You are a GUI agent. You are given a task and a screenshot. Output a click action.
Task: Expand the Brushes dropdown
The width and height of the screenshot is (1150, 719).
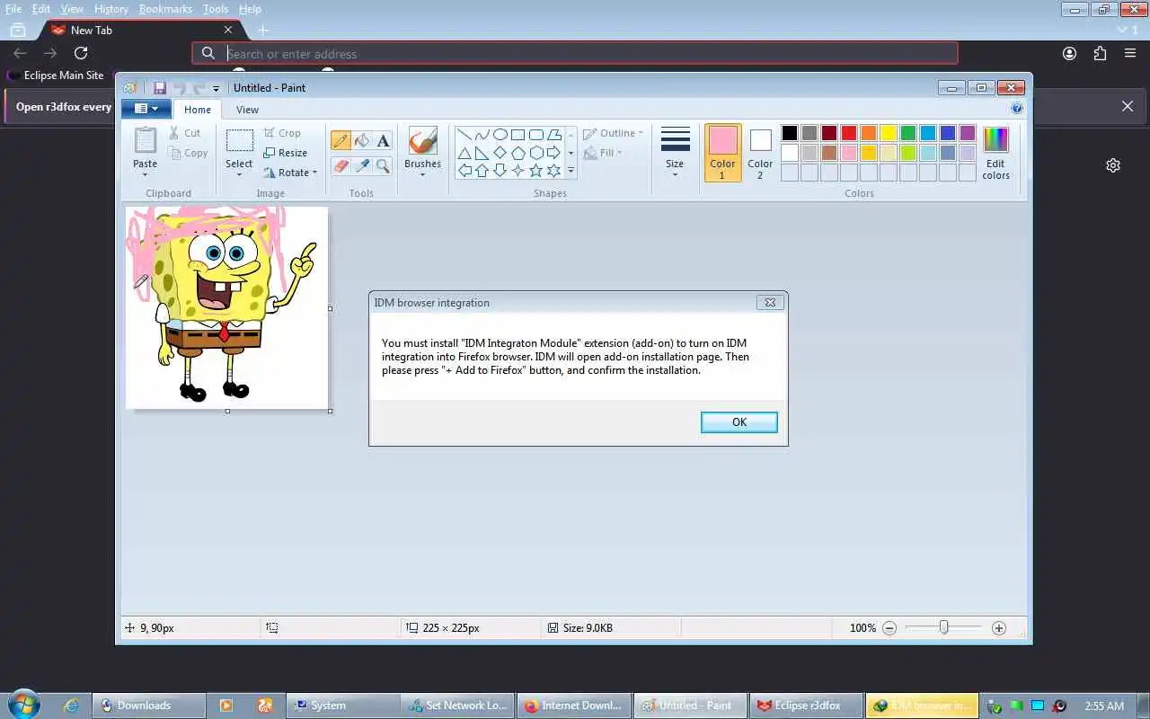pos(423,173)
